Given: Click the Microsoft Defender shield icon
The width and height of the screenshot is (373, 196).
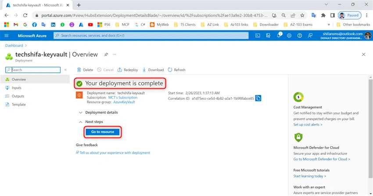Looking at the screenshot, I should coord(298,137).
